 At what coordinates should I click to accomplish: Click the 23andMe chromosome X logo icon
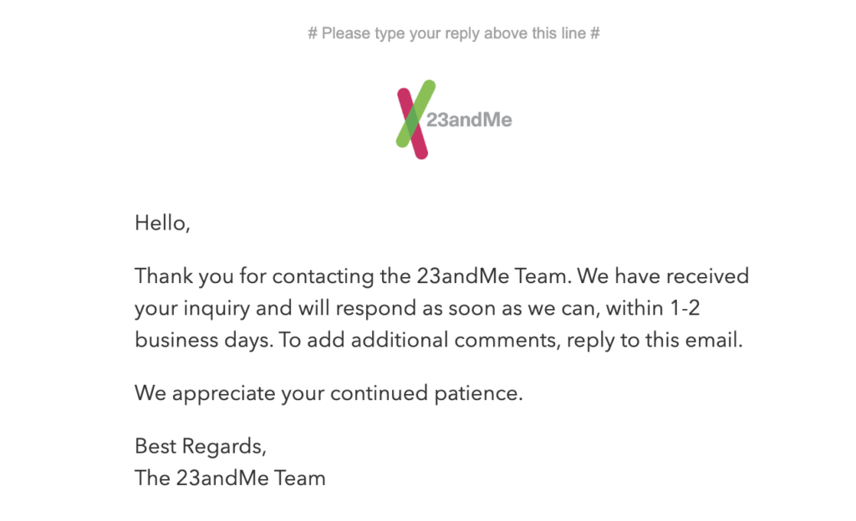click(x=416, y=119)
